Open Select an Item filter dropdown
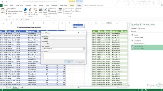Screen dimensions: 163x91 (84, 25)
